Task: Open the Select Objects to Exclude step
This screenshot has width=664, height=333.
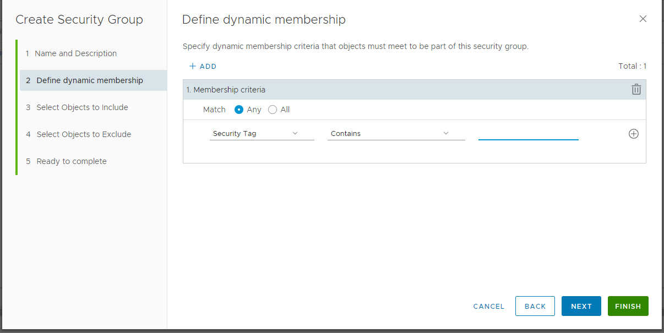Action: (x=84, y=134)
